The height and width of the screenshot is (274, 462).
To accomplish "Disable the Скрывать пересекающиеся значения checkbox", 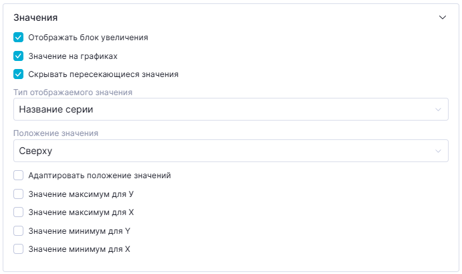I will [x=19, y=74].
